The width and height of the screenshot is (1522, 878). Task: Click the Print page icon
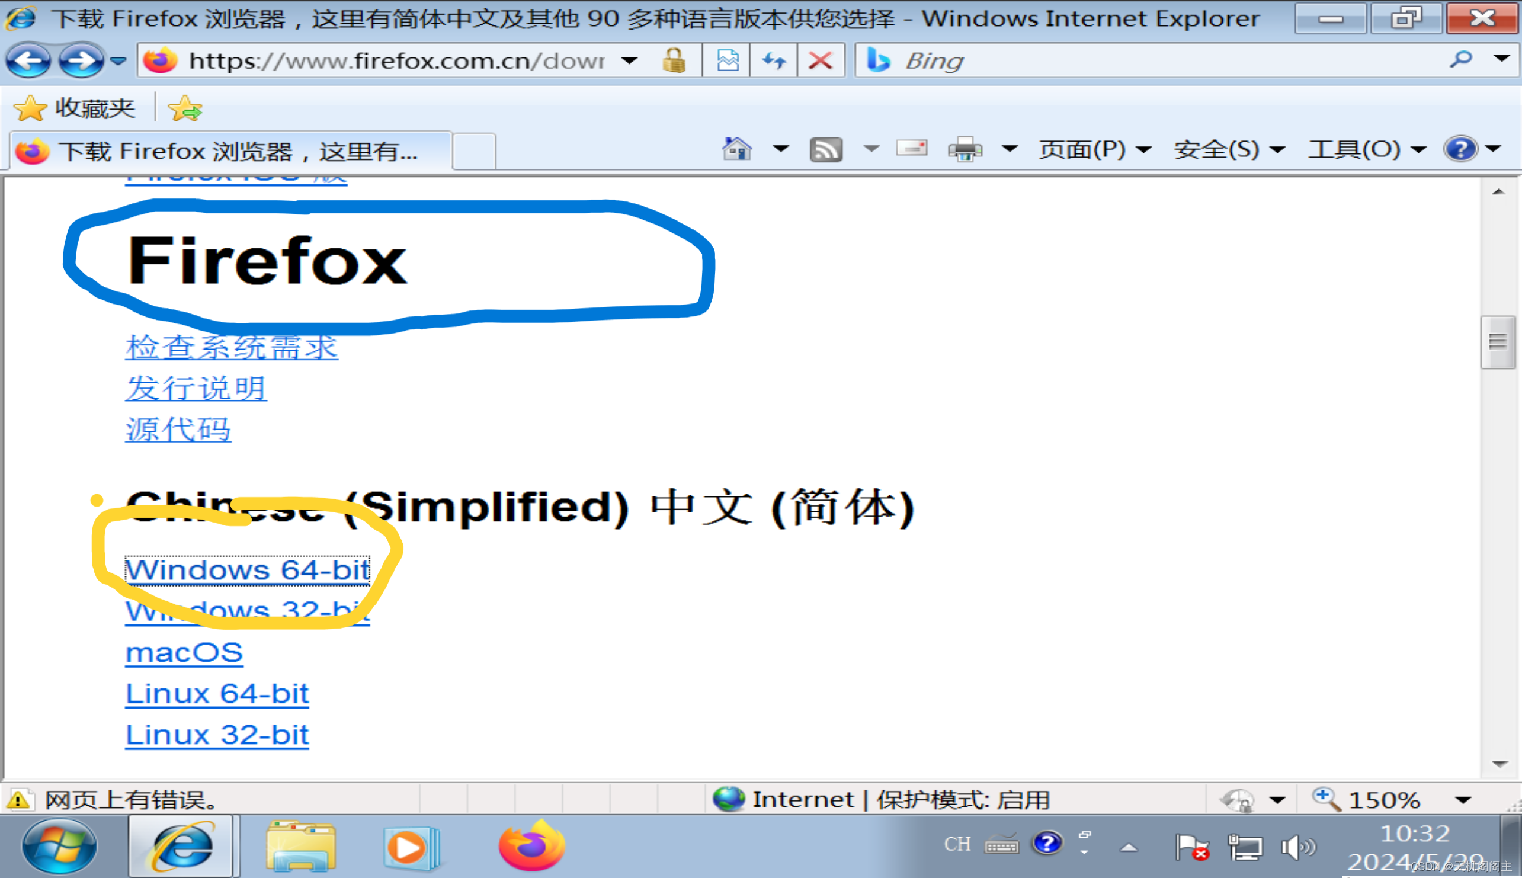click(965, 149)
